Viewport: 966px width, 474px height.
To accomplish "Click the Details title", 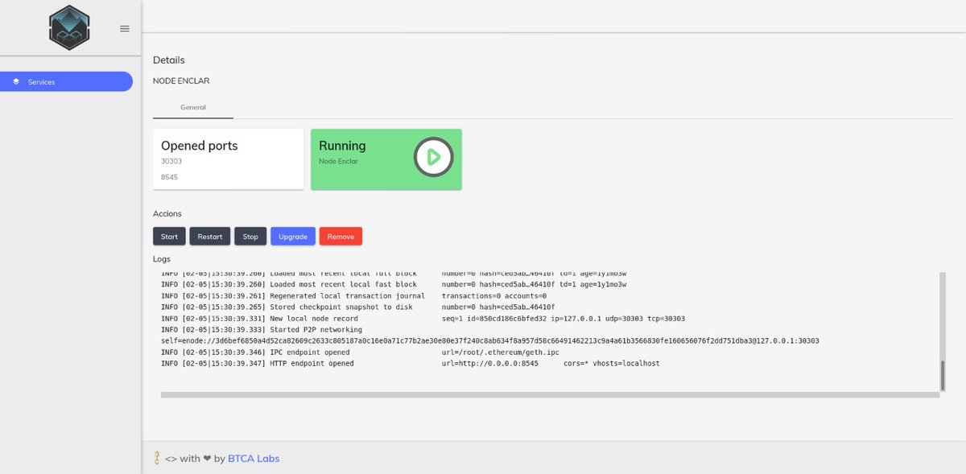I will pos(169,60).
